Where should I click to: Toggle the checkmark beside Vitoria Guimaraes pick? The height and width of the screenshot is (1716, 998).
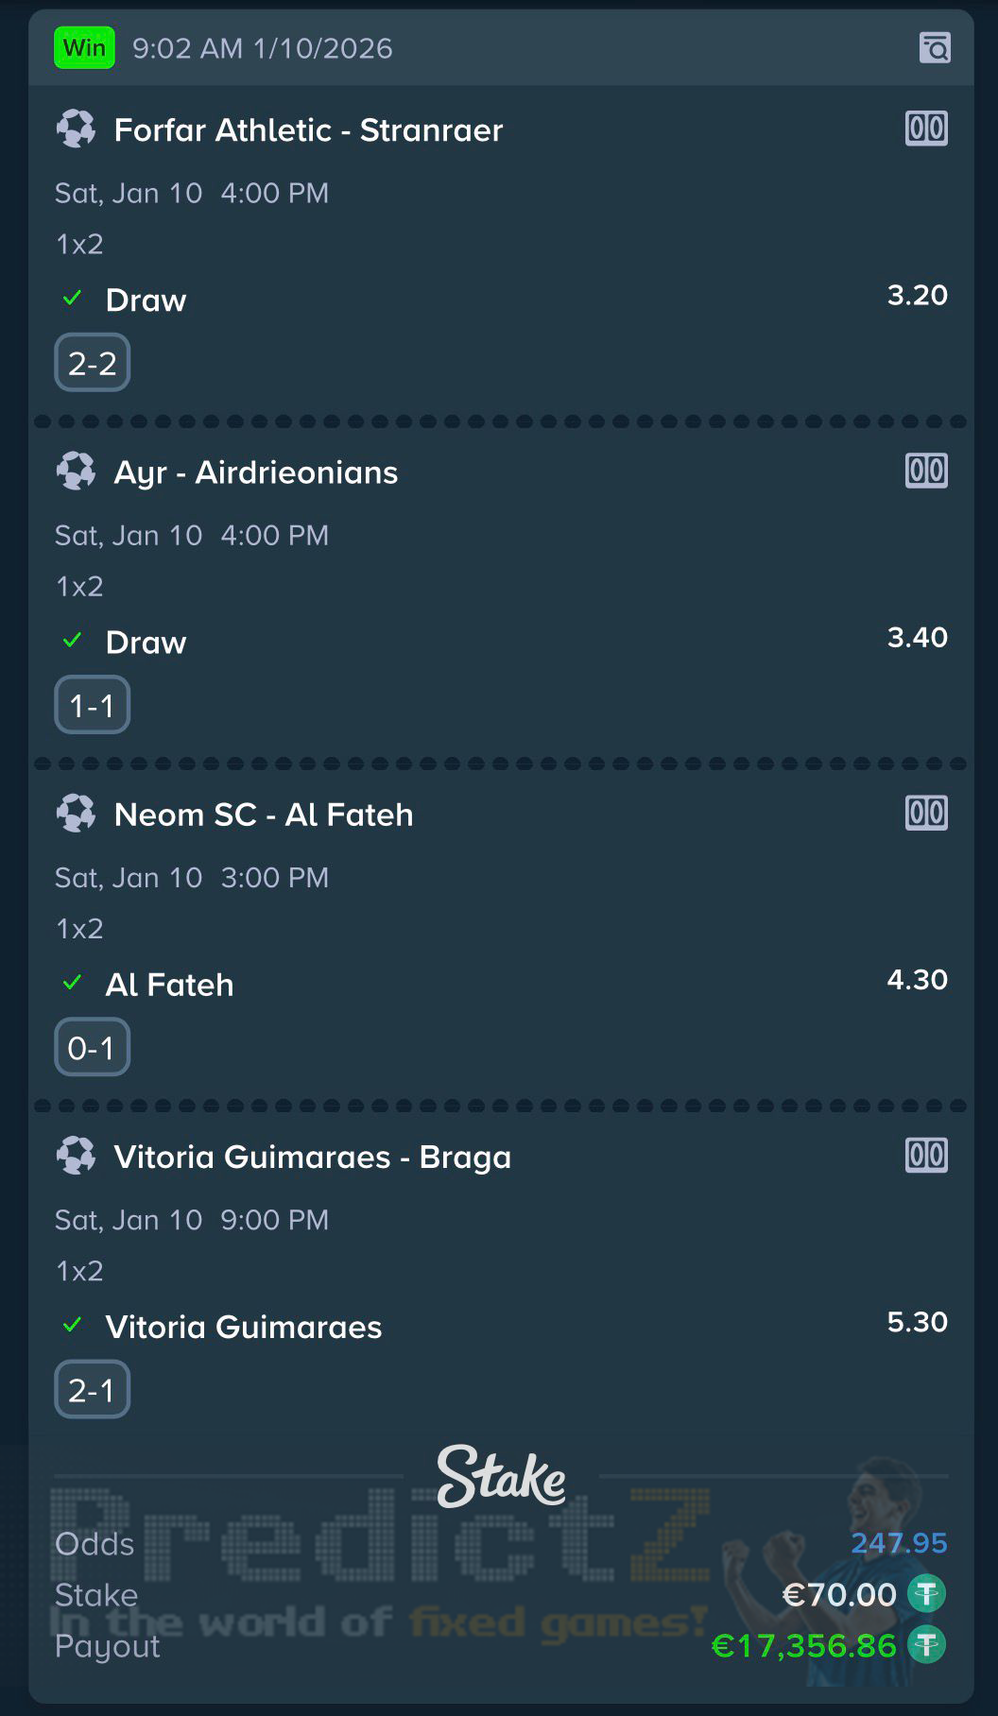73,1326
